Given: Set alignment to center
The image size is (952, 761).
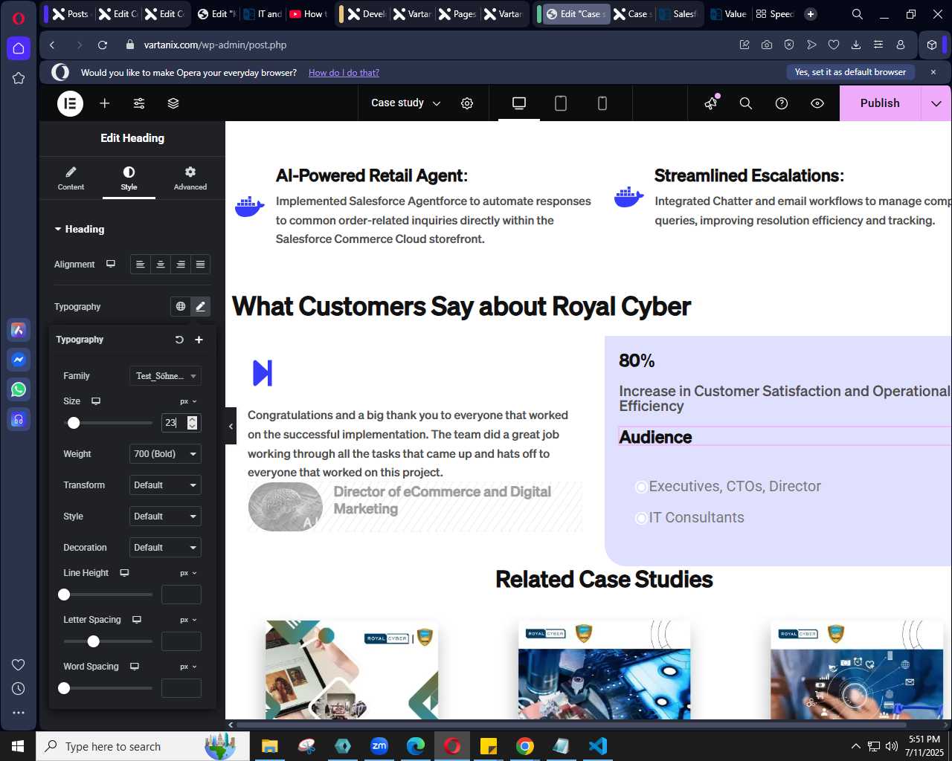Looking at the screenshot, I should coord(161,265).
